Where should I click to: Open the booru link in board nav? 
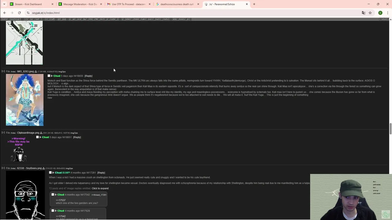(x=182, y=19)
